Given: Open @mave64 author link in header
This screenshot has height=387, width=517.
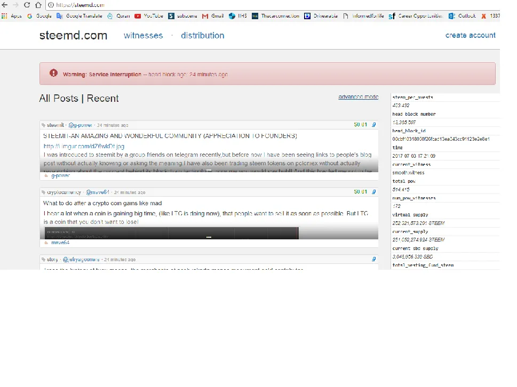Looking at the screenshot, I should pos(97,192).
